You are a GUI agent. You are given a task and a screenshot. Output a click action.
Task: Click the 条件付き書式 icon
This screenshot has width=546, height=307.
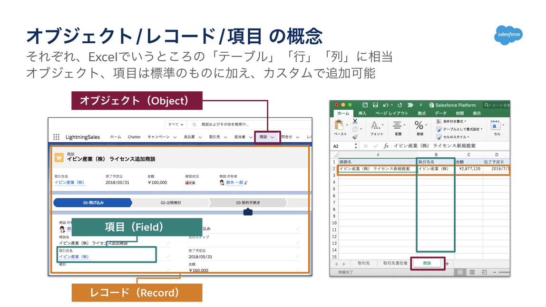point(439,122)
